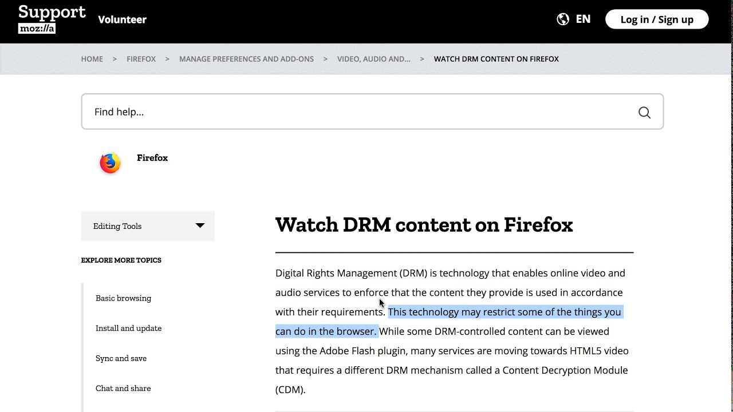
Task: Open Sync and save topic
Action: point(121,358)
